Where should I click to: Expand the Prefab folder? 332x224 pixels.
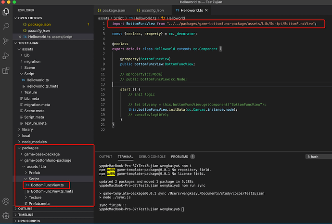26,173
